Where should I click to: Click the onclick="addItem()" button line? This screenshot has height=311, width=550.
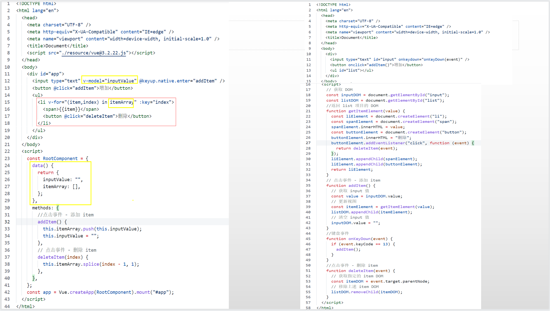point(376,65)
